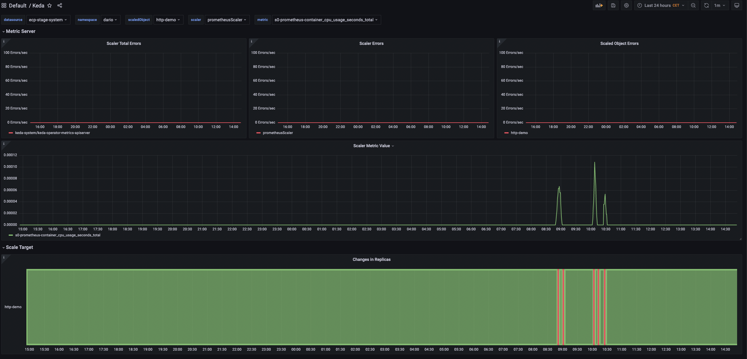Toggle the http-demo series in Scaled Object Errors
747x359 pixels.
tap(519, 133)
